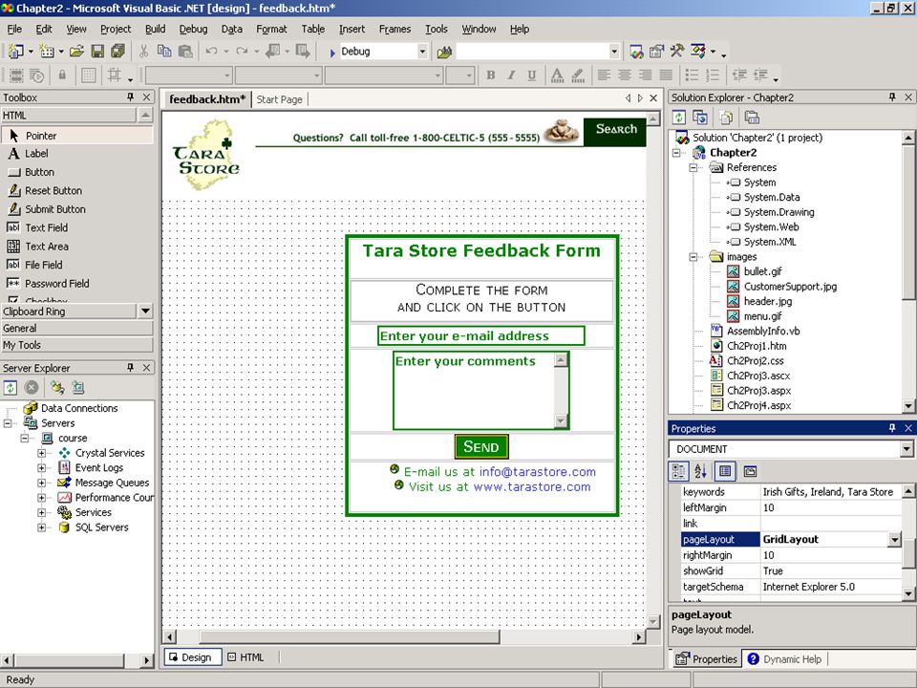This screenshot has width=917, height=688.
Task: Open the Debug configuration dropdown
Action: [422, 52]
